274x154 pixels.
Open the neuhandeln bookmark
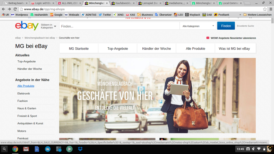[39, 15]
